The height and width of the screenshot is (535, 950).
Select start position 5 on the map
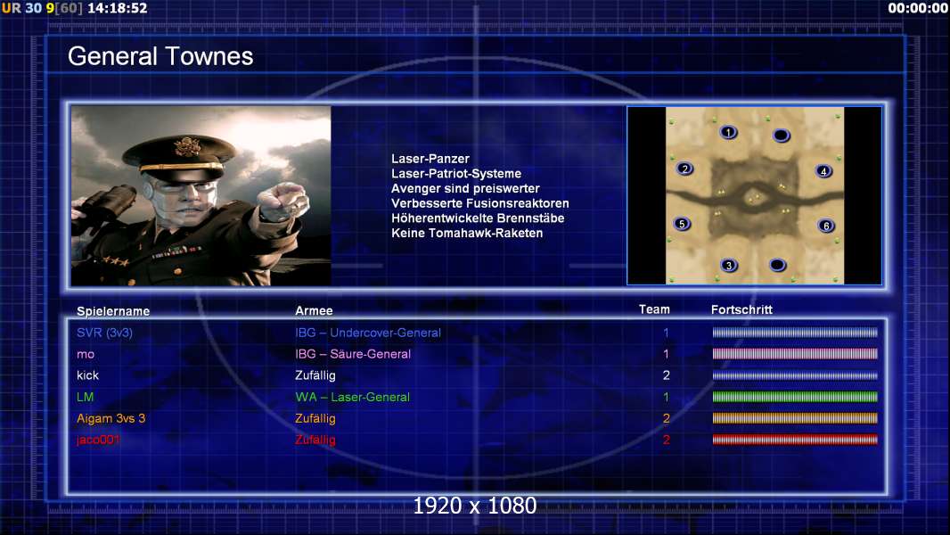[682, 224]
